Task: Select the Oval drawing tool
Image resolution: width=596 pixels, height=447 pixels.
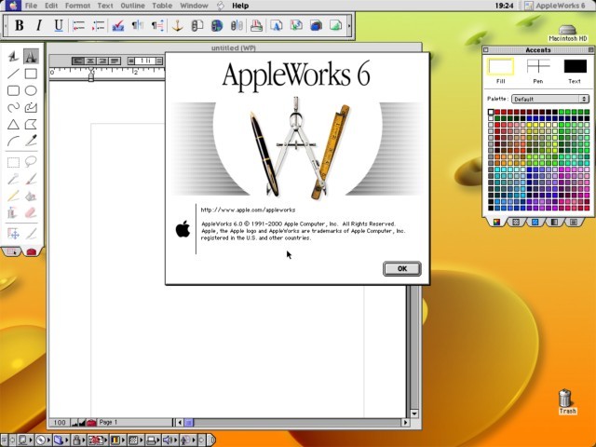Action: coord(31,90)
